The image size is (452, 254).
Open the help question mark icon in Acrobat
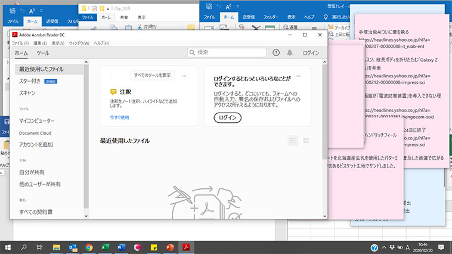click(x=276, y=52)
